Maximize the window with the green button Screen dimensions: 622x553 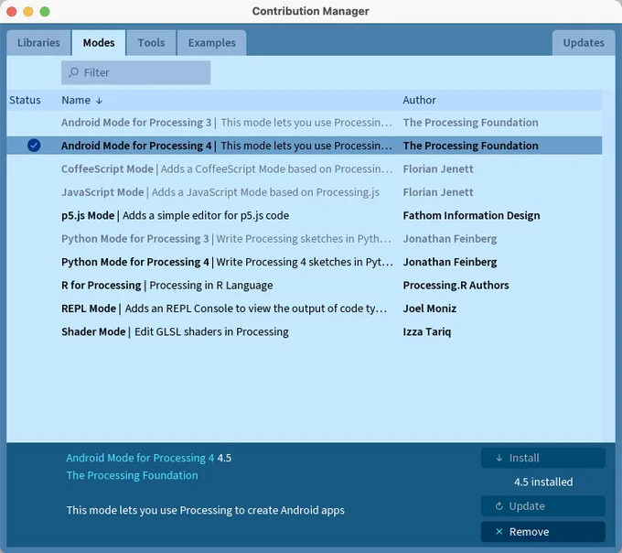45,12
